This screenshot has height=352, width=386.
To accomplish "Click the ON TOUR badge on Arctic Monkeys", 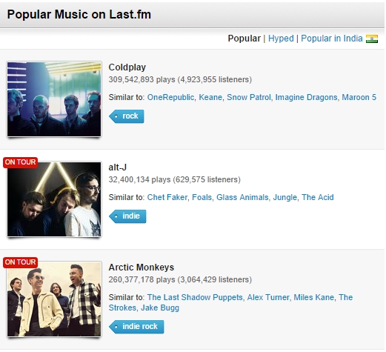I will [x=20, y=262].
